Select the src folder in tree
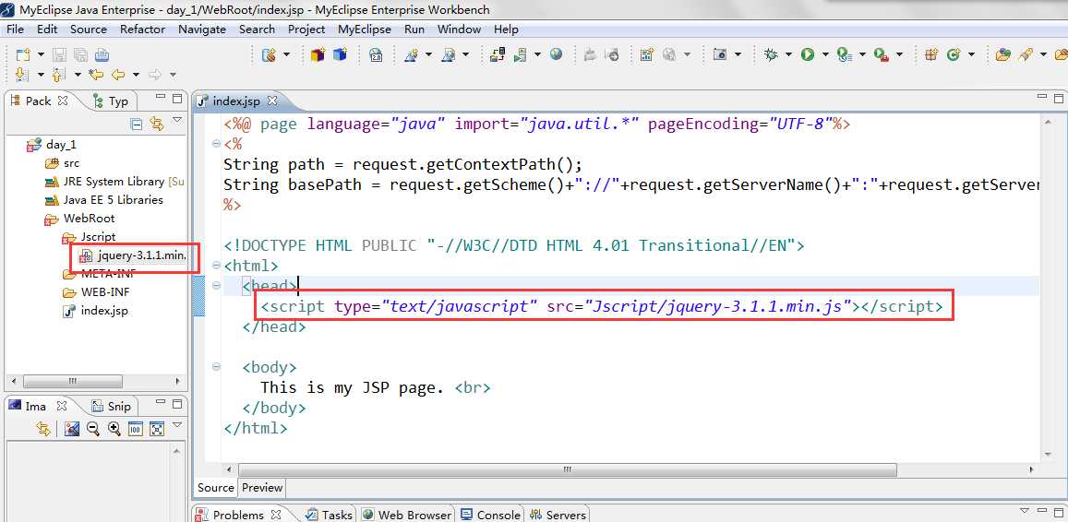This screenshot has width=1068, height=522. click(63, 163)
